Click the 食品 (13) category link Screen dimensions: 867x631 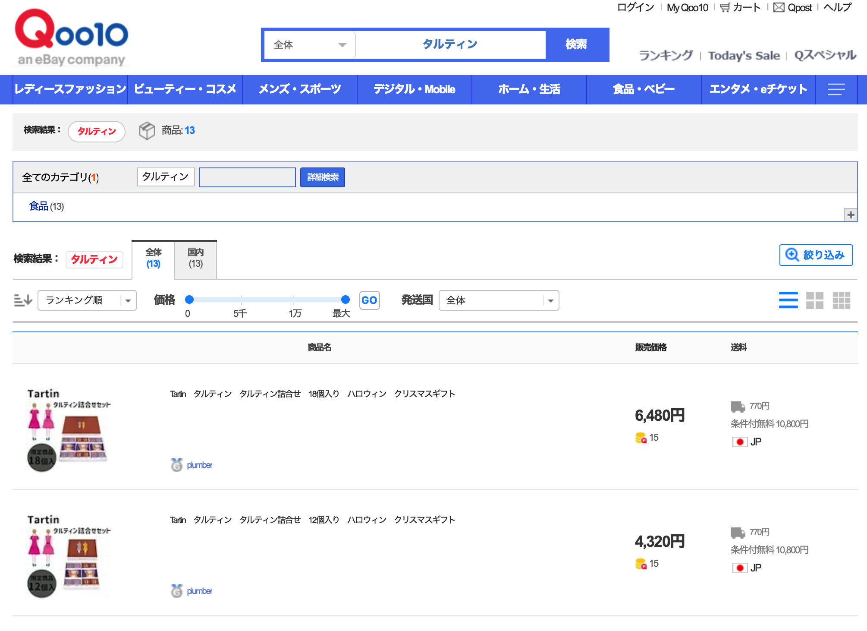click(46, 206)
